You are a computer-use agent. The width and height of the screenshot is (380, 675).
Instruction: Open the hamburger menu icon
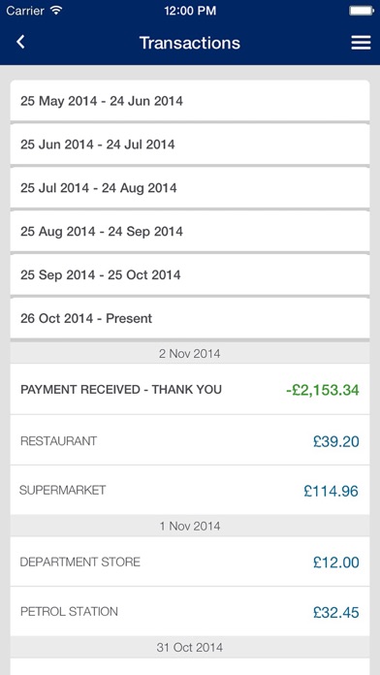(361, 43)
